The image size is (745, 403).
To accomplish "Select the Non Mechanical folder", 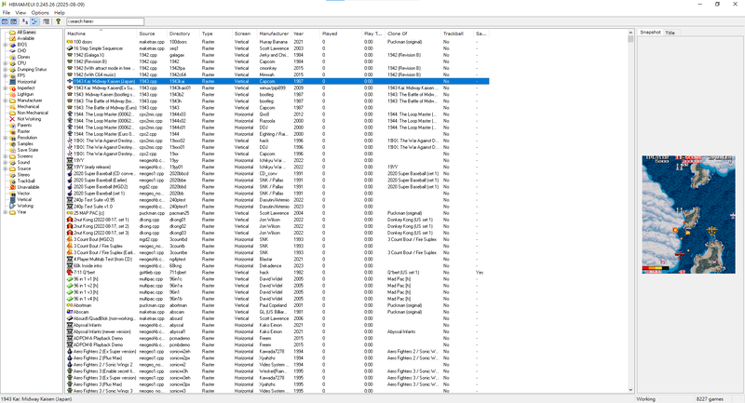I will (29, 113).
